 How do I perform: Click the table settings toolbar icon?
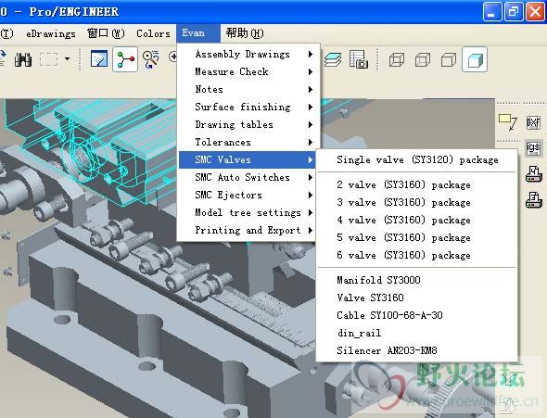click(x=359, y=59)
